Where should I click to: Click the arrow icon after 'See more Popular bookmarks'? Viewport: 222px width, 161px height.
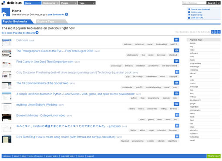click(37, 33)
